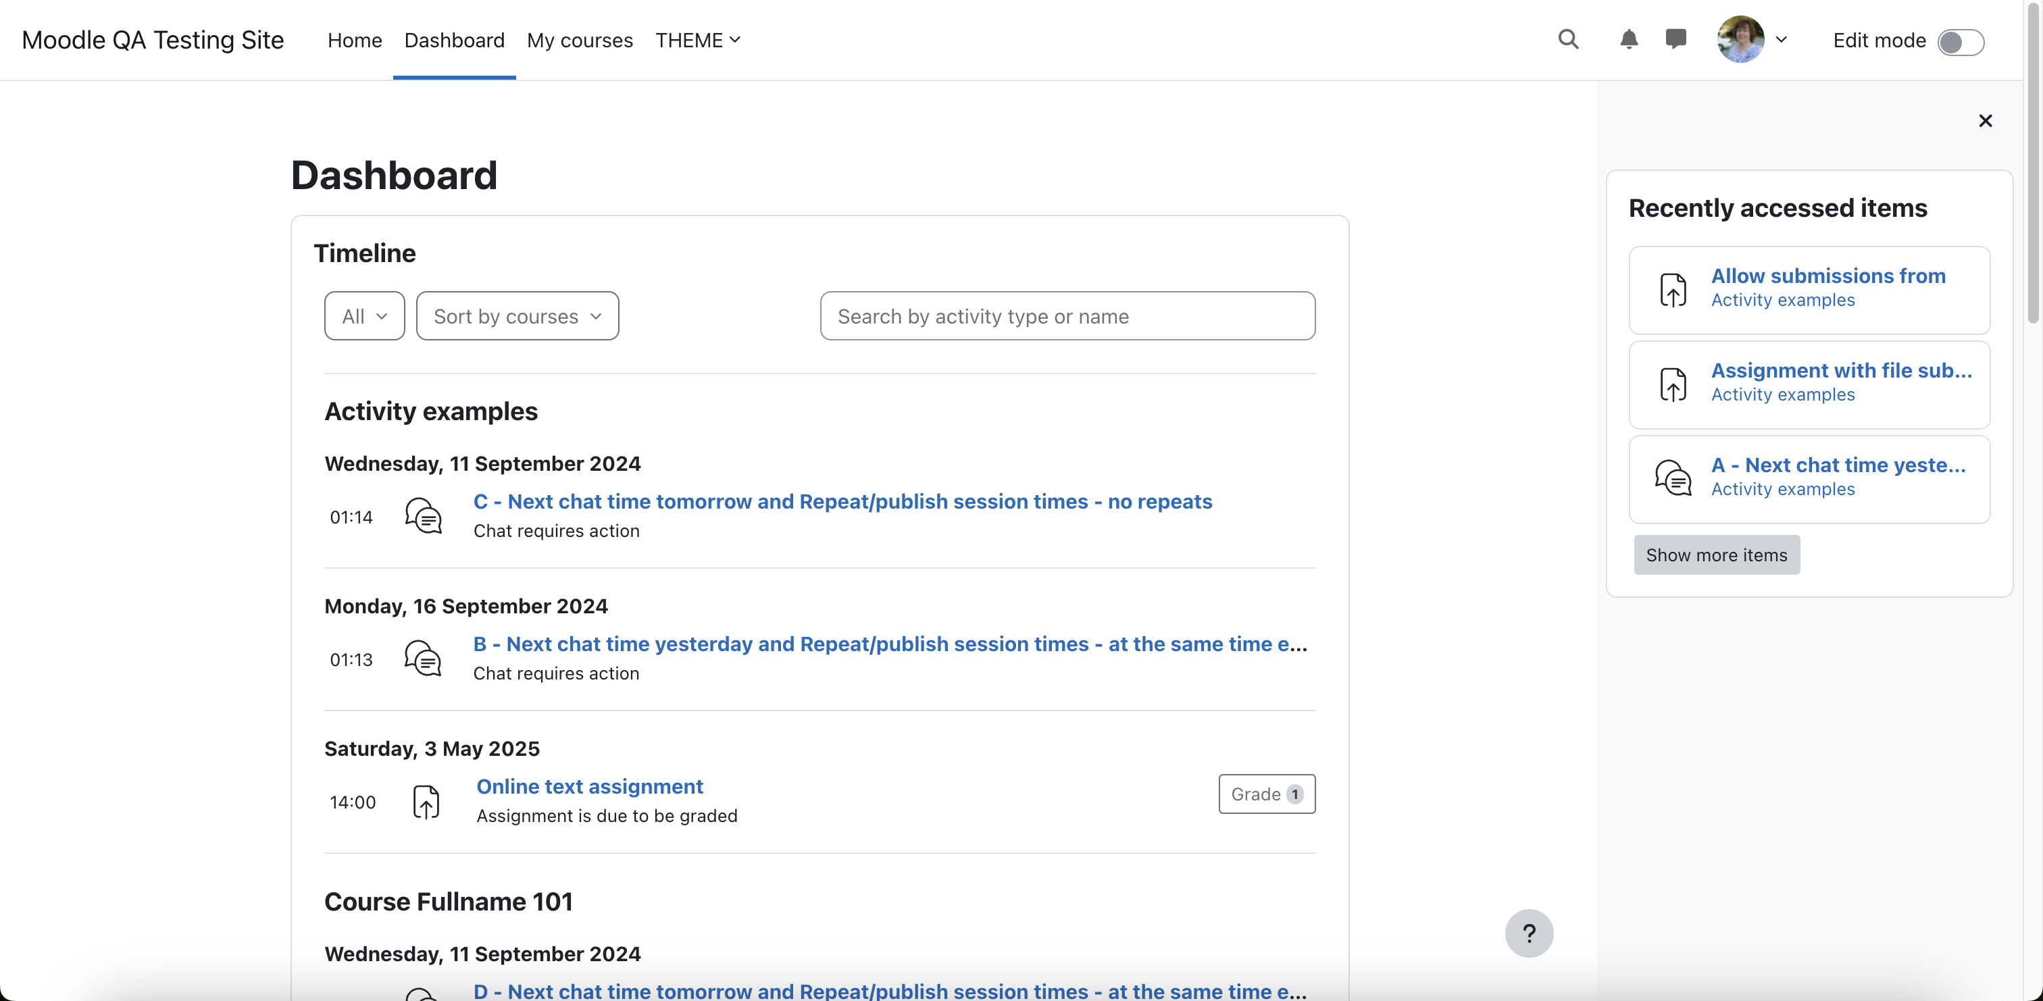Screen dimensions: 2043x1001
Task: Go to Home tab
Action: 355,40
